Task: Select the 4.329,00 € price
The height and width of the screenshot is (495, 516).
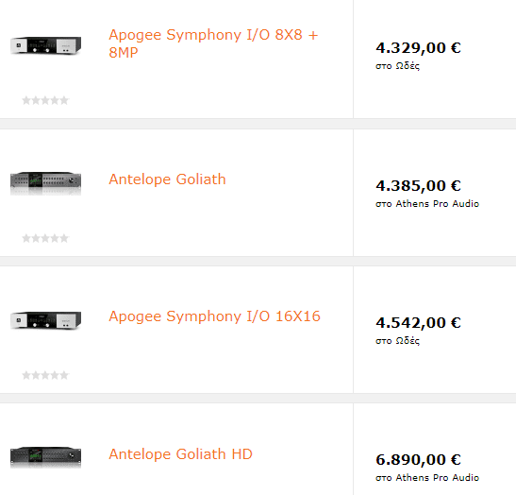Action: pos(418,48)
